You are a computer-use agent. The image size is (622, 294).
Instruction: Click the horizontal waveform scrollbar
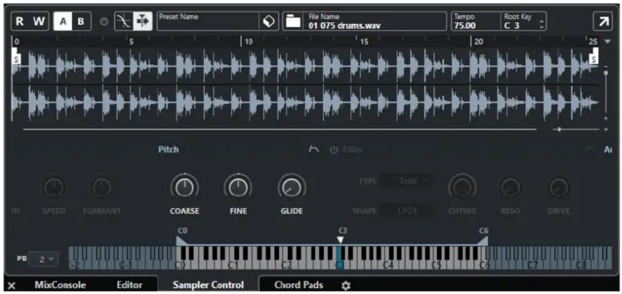280,130
